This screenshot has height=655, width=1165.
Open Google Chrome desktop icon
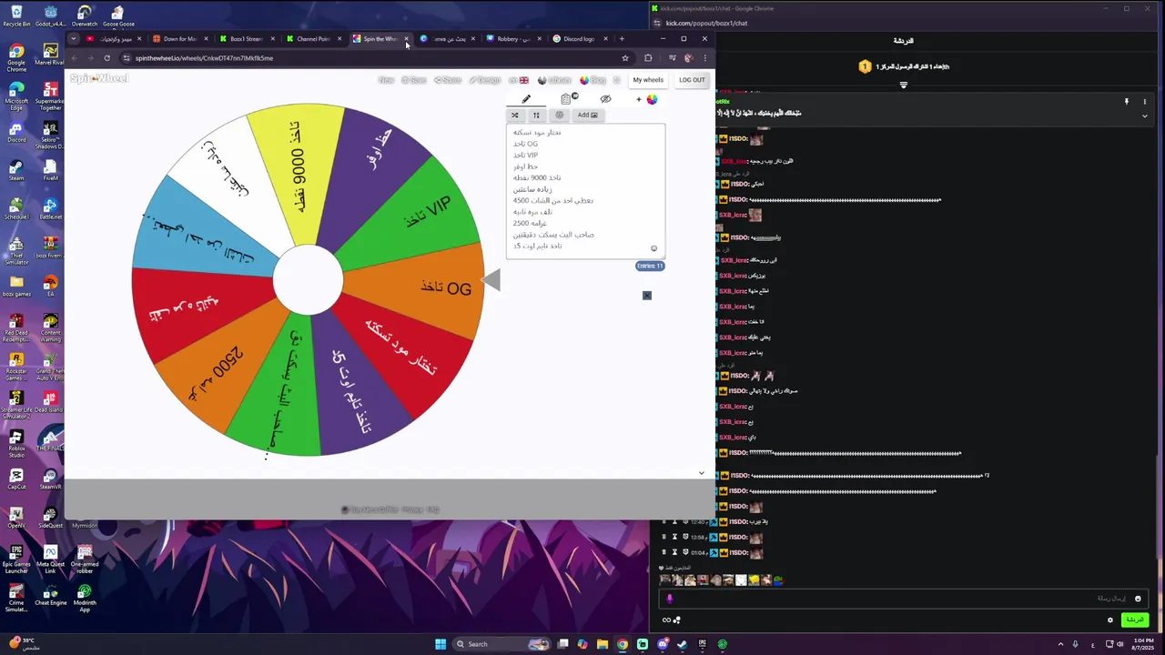[x=16, y=57]
